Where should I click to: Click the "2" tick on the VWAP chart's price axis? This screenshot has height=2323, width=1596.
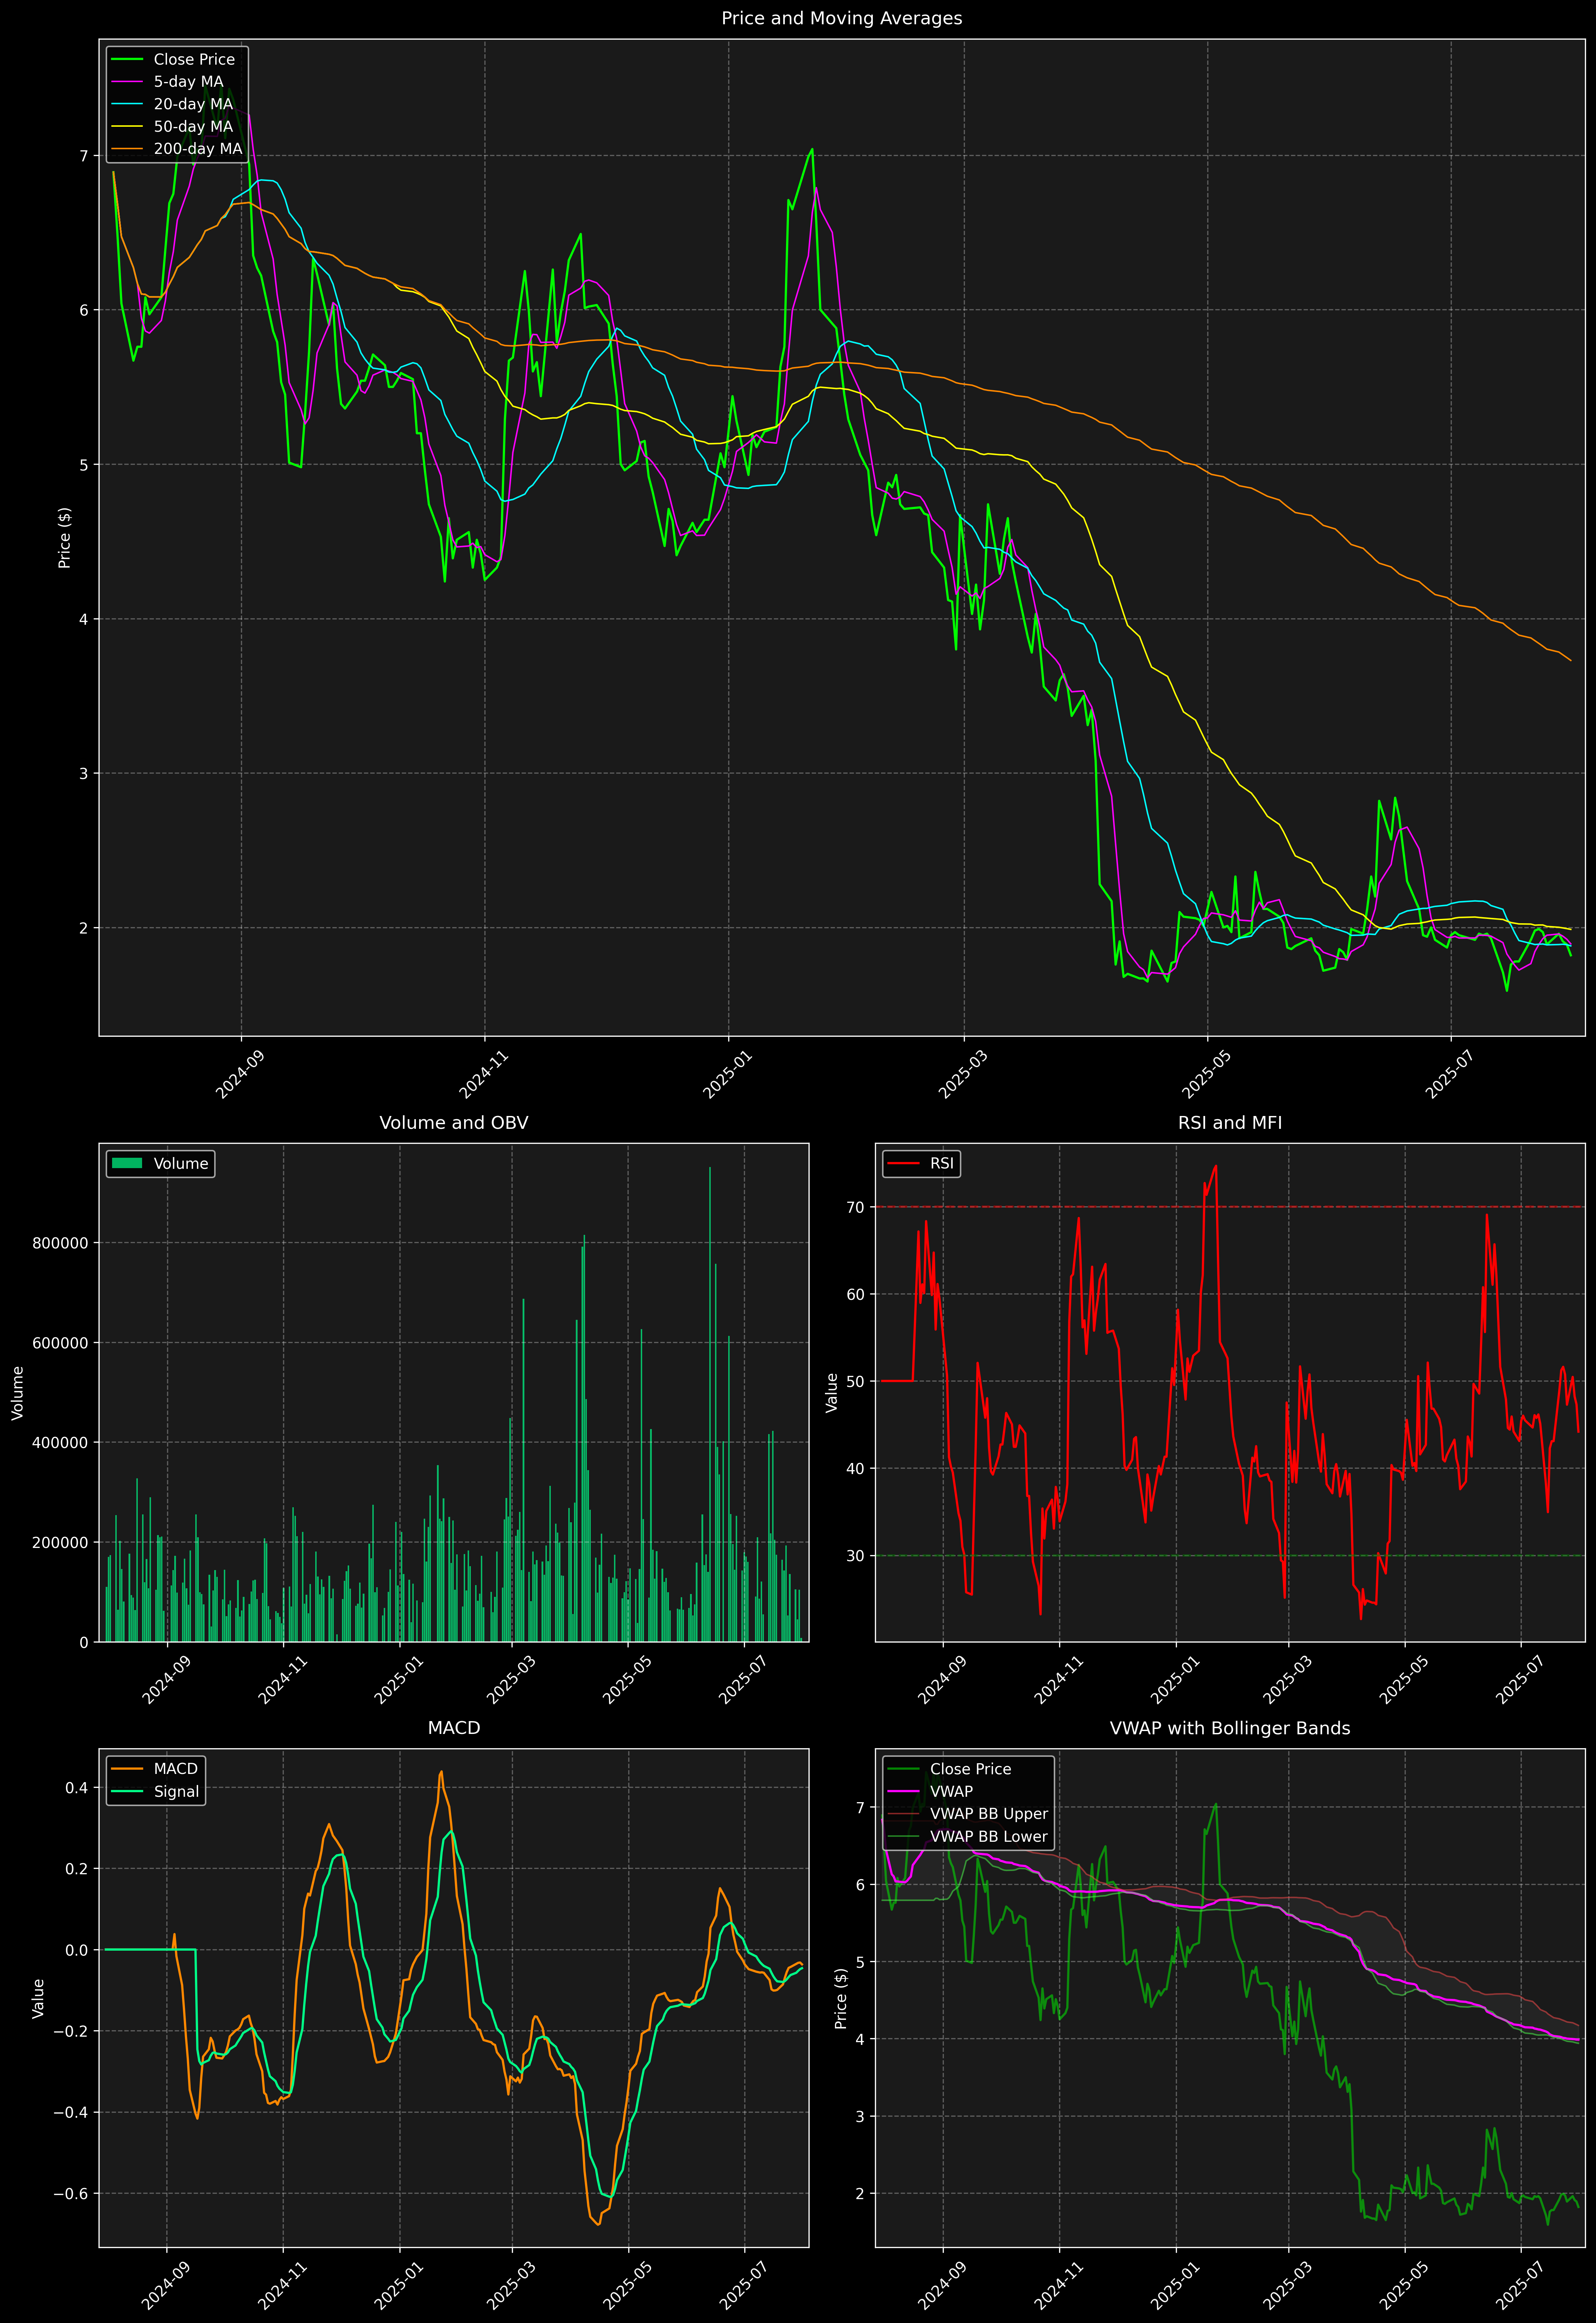(860, 2194)
